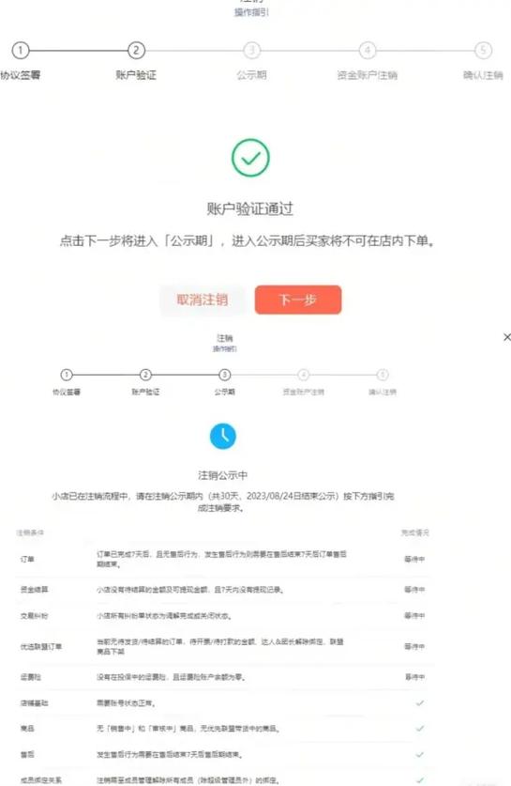This screenshot has height=786, width=511.
Task: Select the 店铺基础 condition row label
Action: (34, 703)
